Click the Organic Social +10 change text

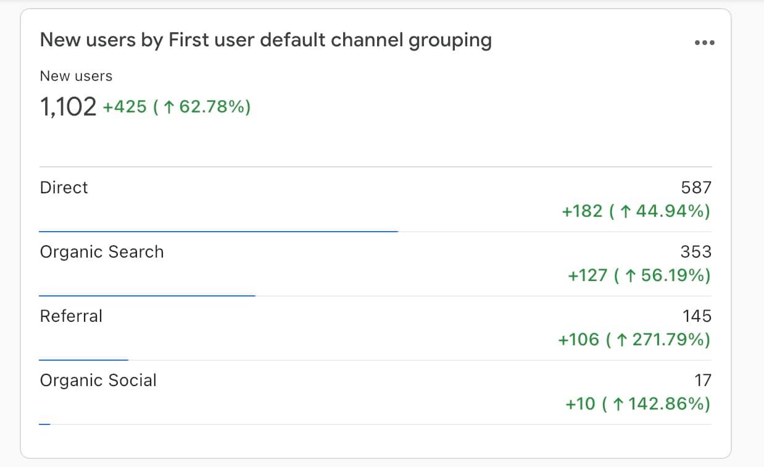coord(637,404)
